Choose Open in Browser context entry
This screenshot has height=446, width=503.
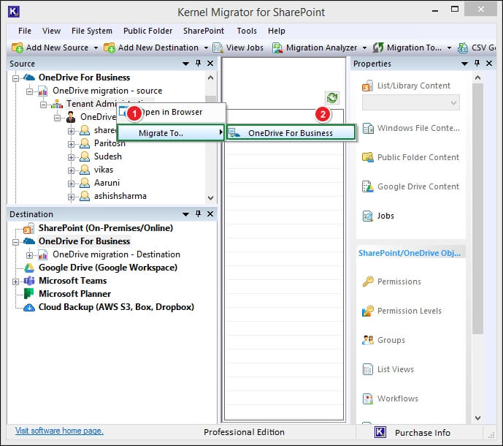tap(171, 112)
